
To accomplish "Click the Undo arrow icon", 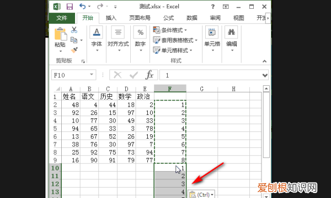I will (x=83, y=7).
